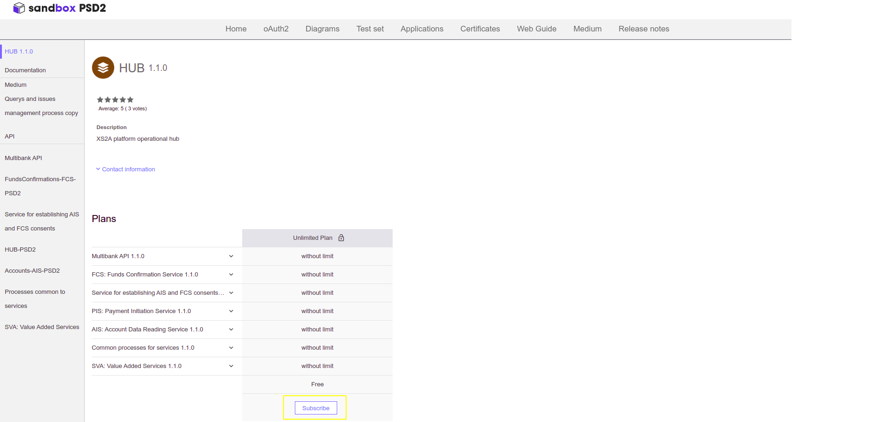Click the lock icon beside Unlimited Plan
The height and width of the screenshot is (422, 894).
pyautogui.click(x=341, y=238)
